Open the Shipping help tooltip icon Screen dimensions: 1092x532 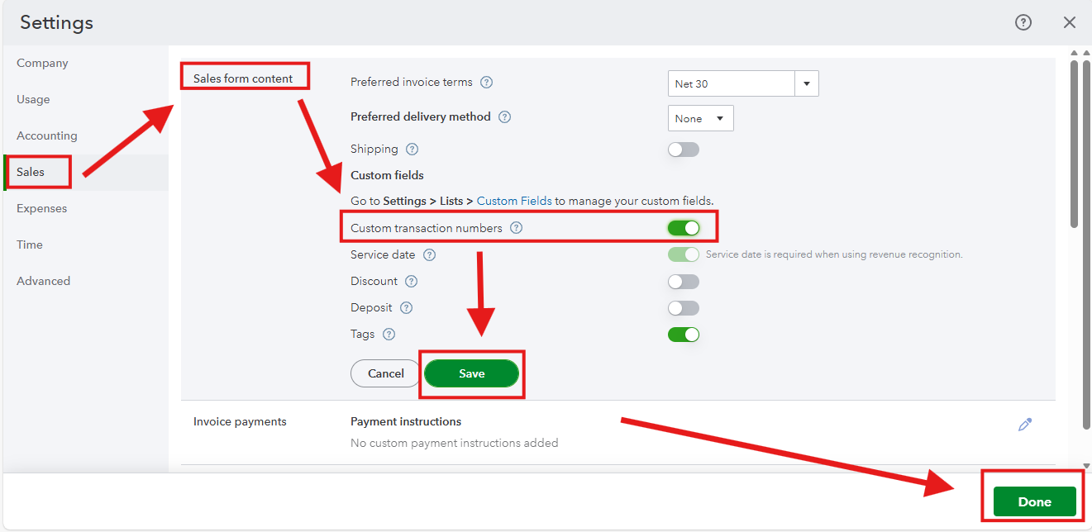[x=412, y=150]
